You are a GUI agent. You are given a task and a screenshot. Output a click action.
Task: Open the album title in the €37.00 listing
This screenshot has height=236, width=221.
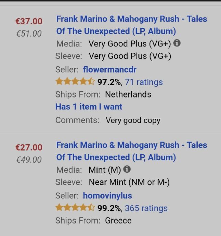point(131,25)
